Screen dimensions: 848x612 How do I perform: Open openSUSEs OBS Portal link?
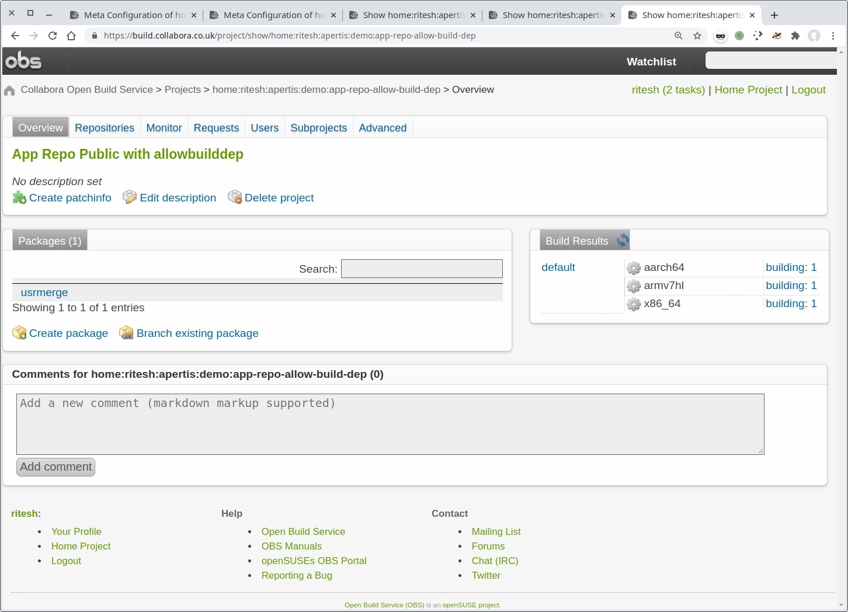coord(314,561)
